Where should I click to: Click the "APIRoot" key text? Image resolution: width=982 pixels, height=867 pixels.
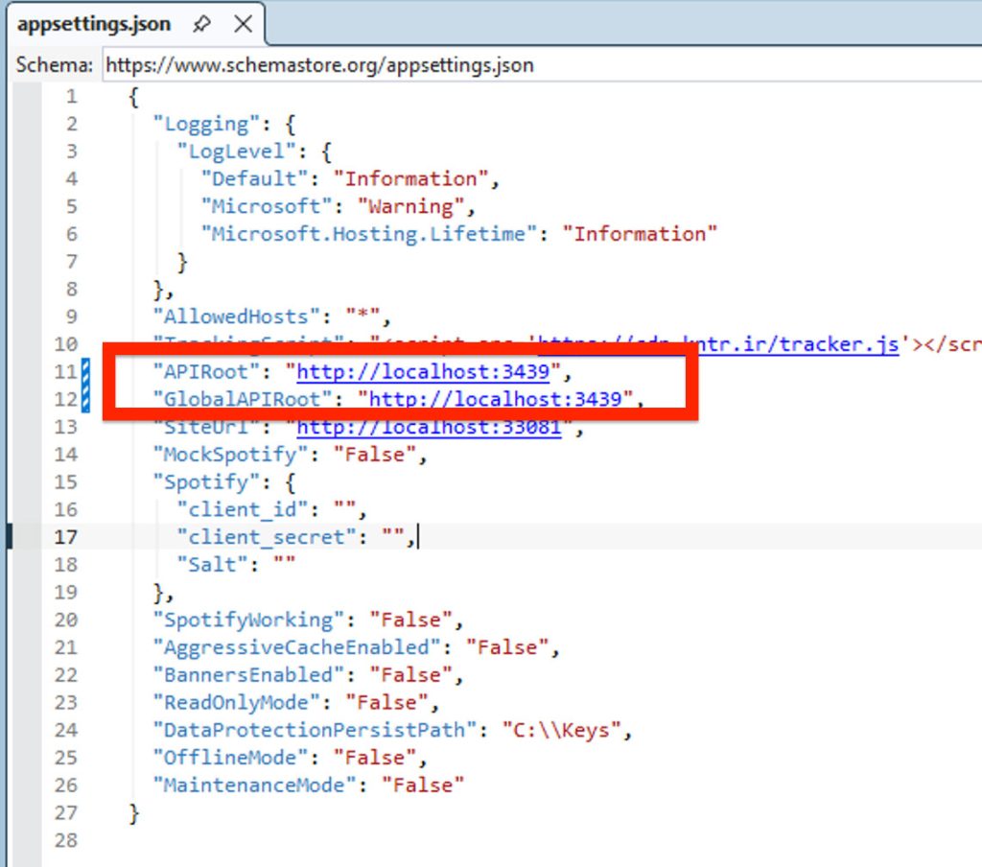click(206, 371)
